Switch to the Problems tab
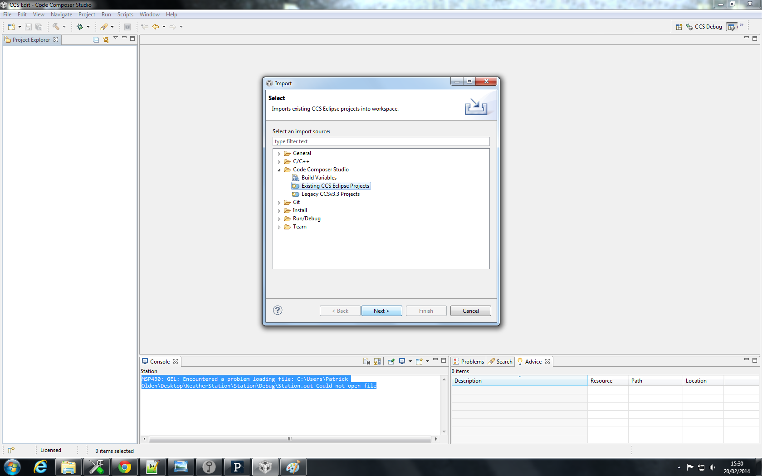Image resolution: width=762 pixels, height=476 pixels. click(x=469, y=361)
